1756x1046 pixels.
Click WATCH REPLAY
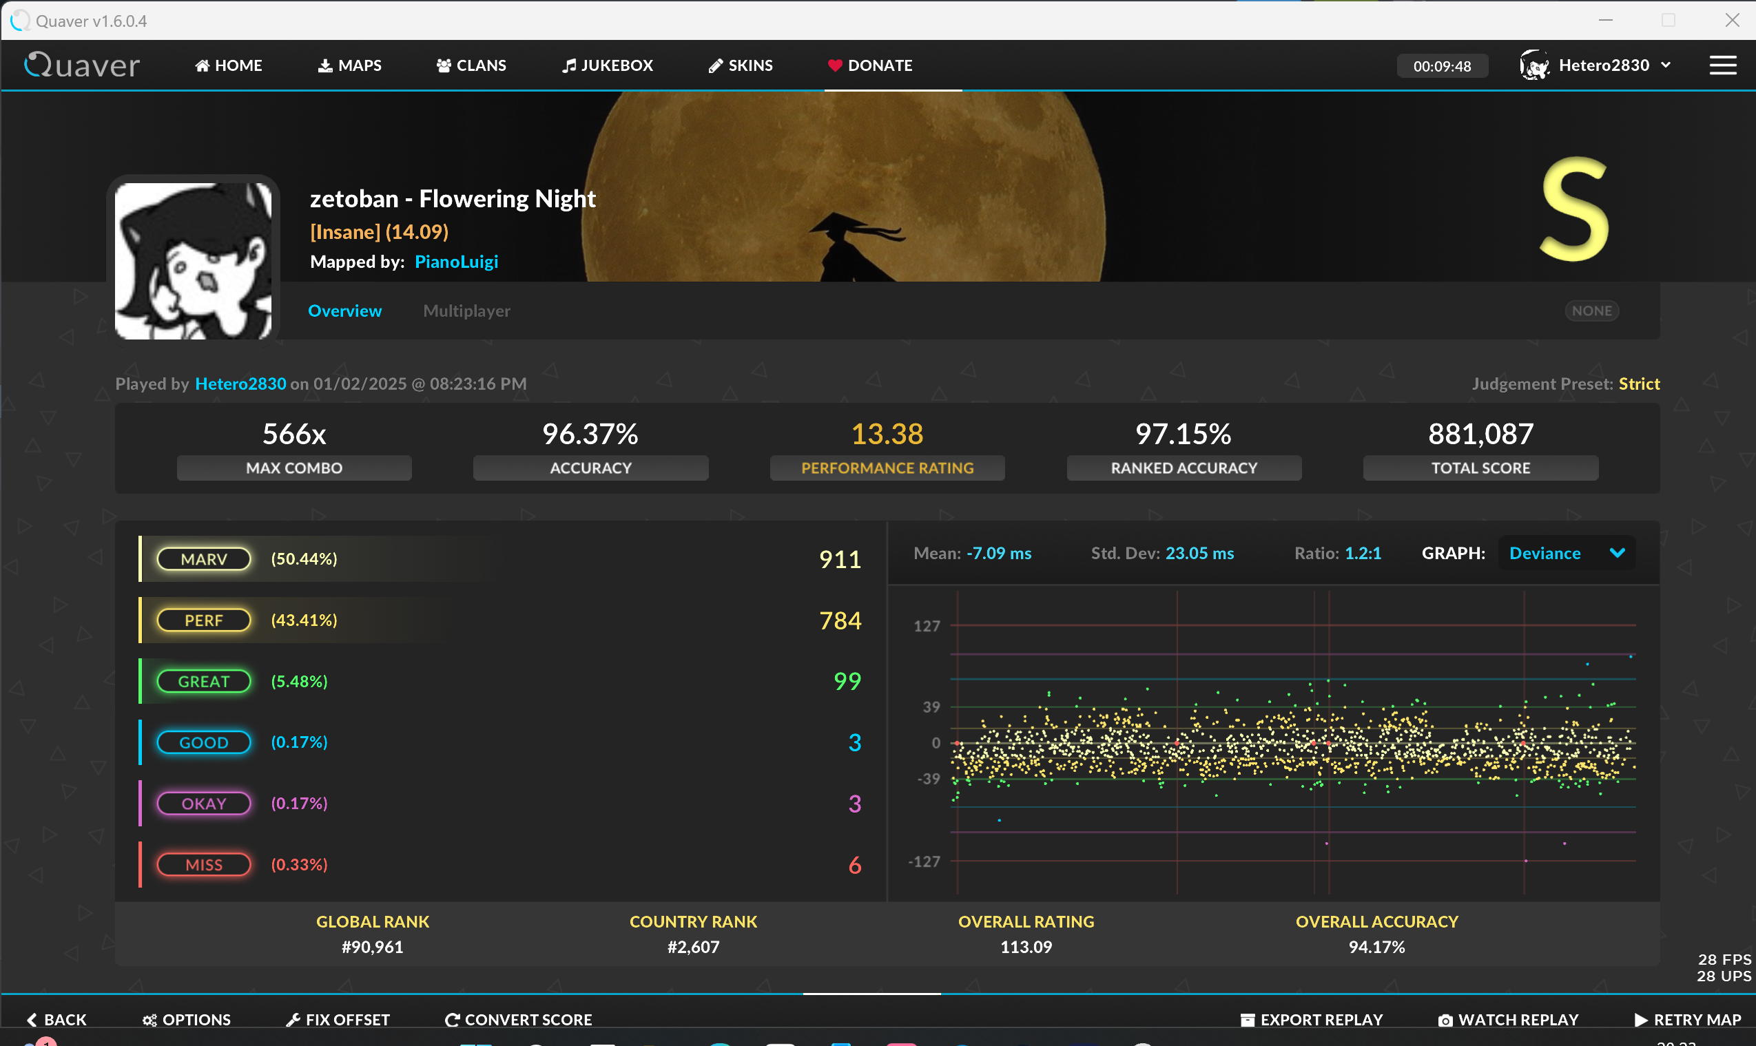click(x=1508, y=1020)
